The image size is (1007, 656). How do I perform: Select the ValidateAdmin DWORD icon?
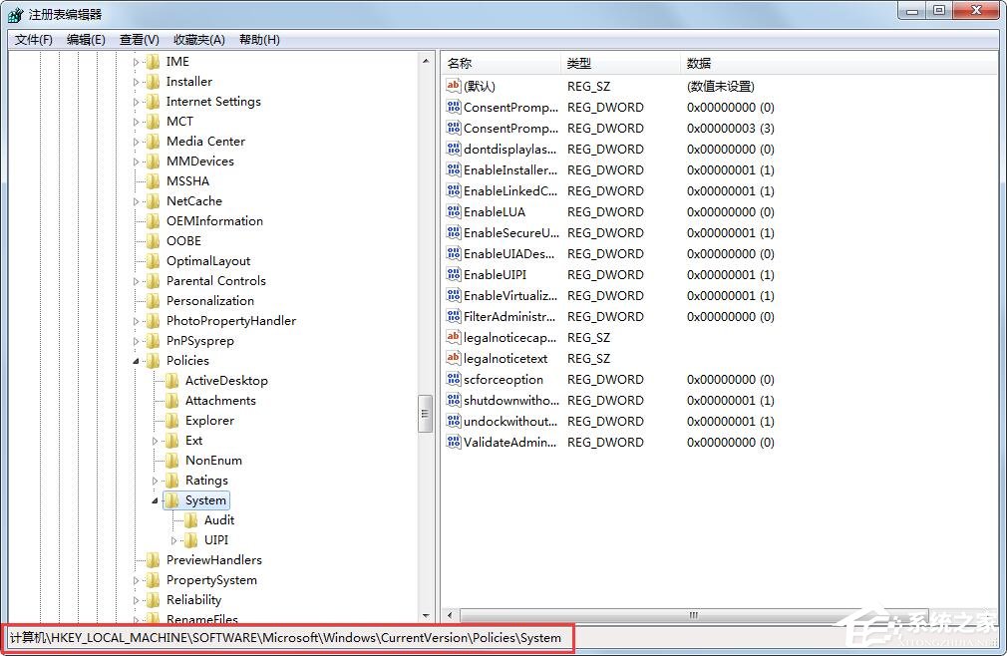point(456,442)
